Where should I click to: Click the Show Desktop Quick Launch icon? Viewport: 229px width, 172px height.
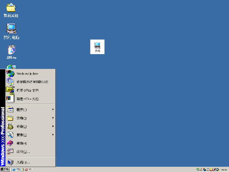[22, 170]
